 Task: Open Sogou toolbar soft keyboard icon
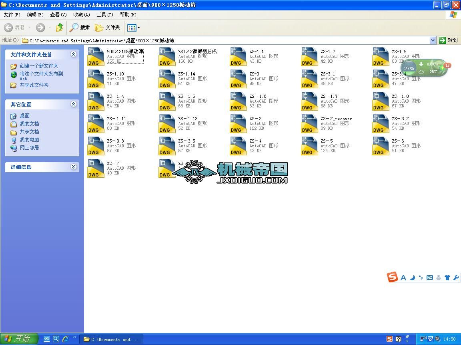(430, 277)
